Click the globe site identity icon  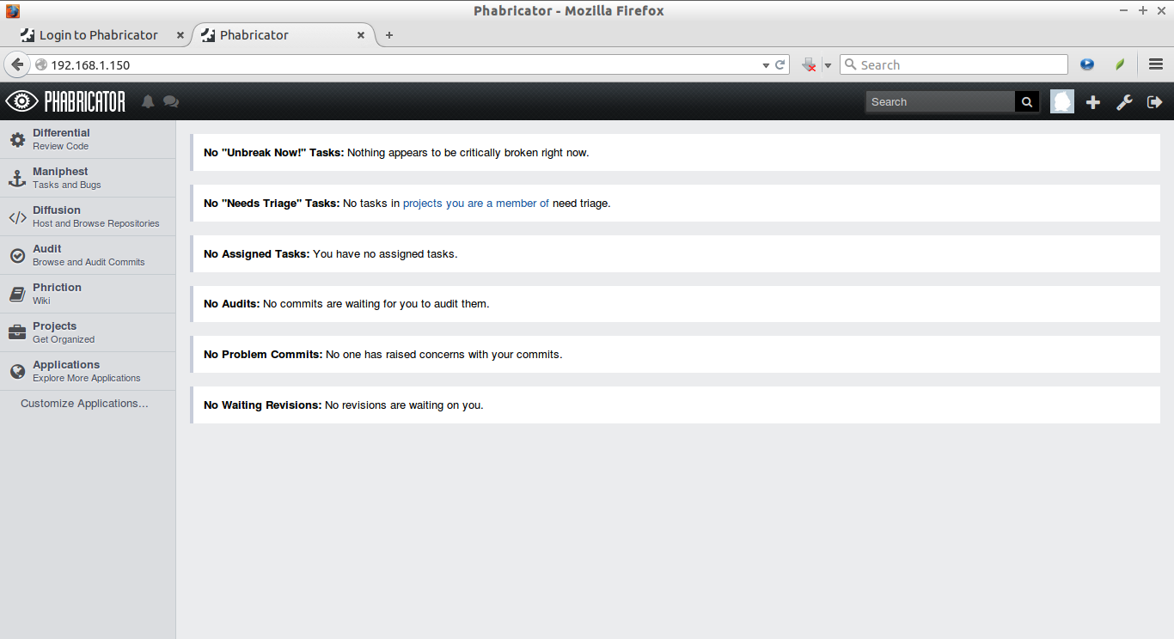pos(40,64)
